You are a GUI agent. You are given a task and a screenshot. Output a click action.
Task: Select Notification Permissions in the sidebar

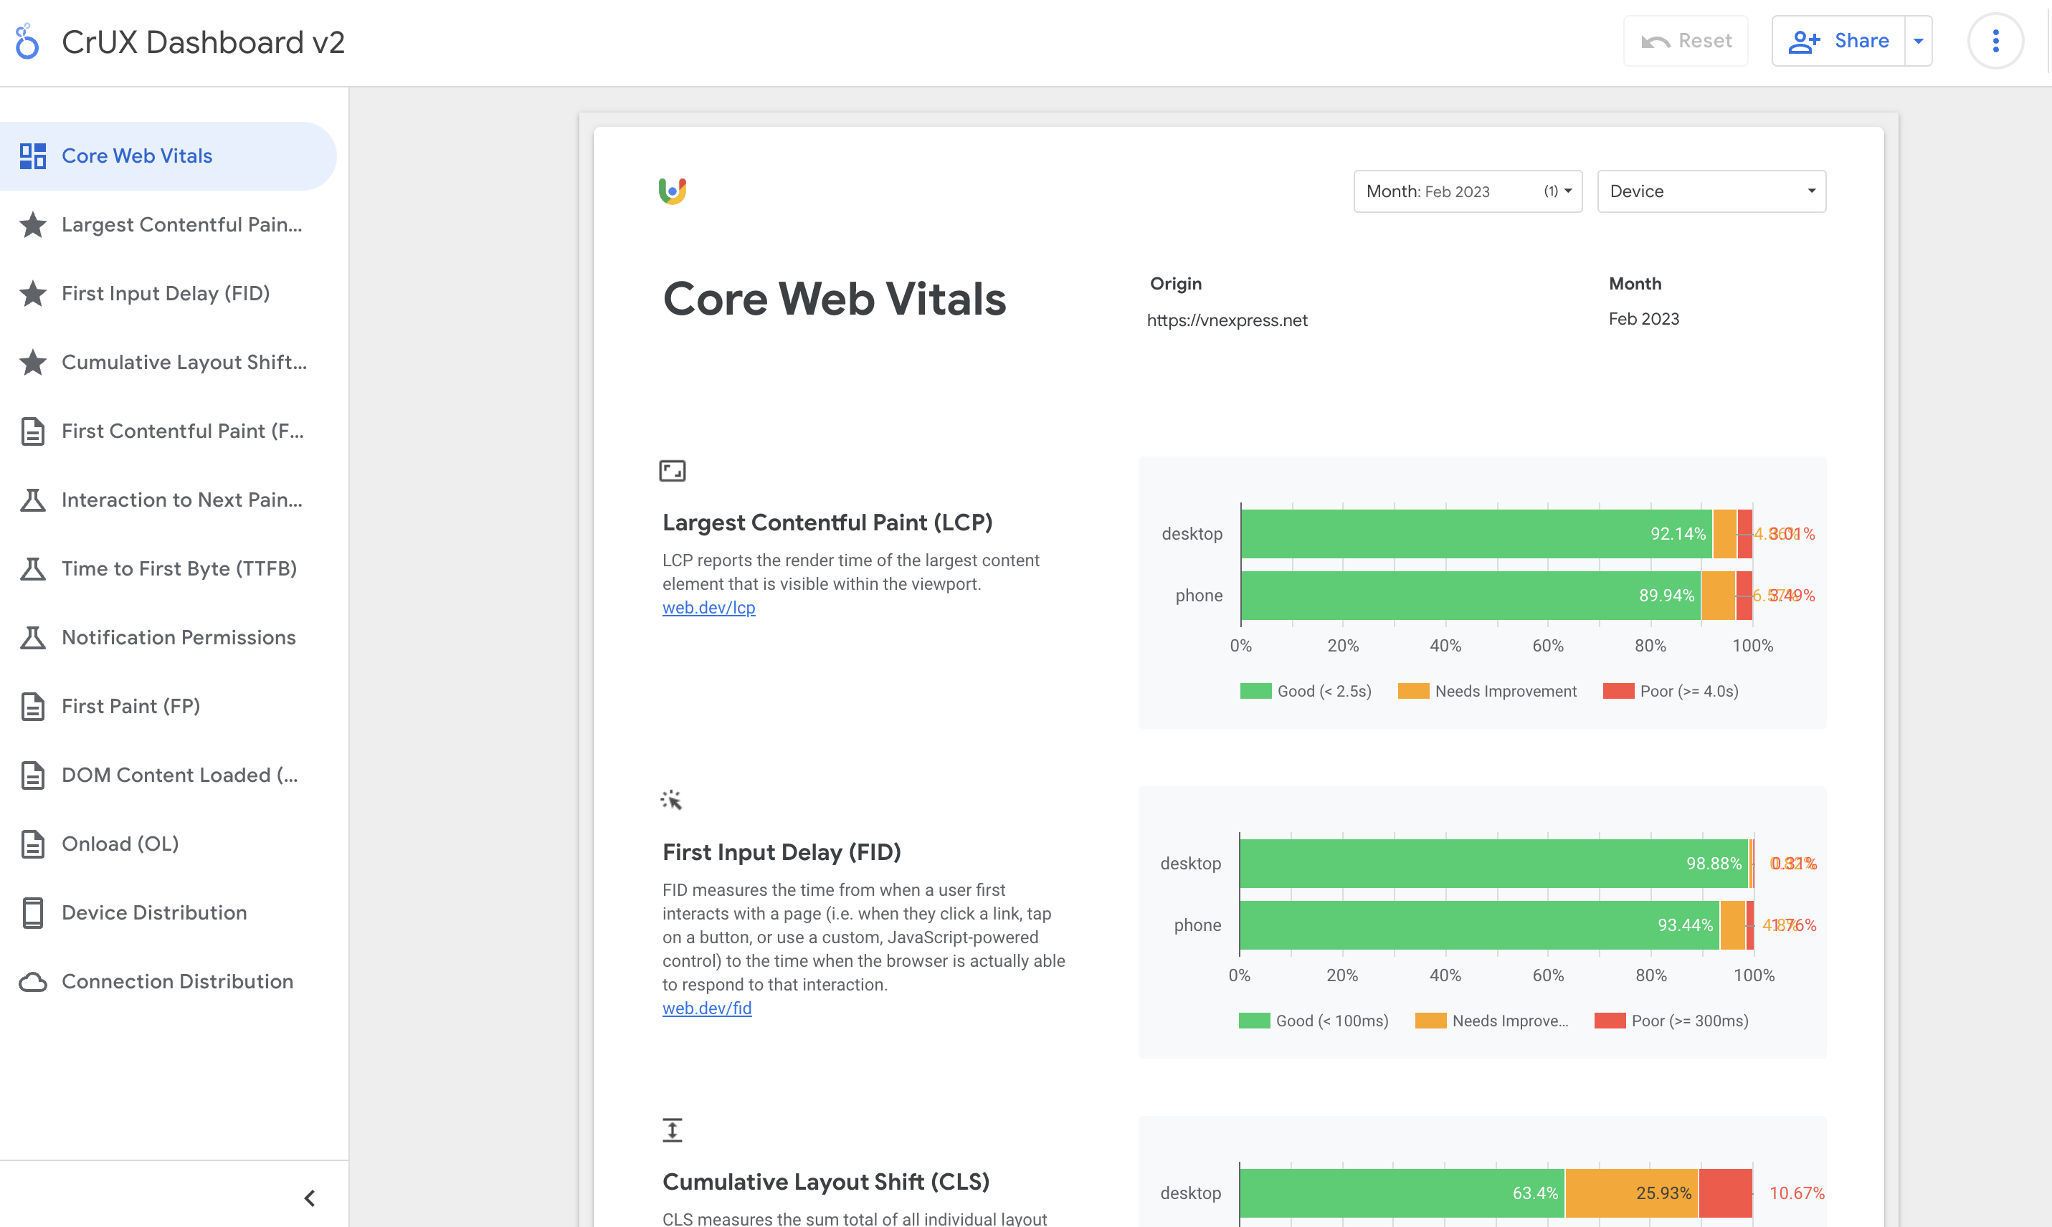click(x=179, y=636)
